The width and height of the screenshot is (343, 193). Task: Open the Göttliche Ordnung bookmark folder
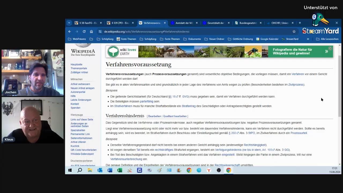click(240, 39)
